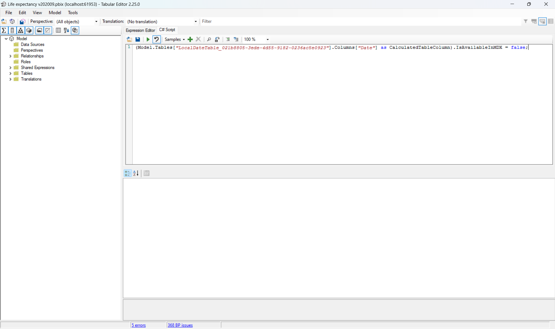Click the property pages icon
This screenshot has height=329, width=555.
pos(146,173)
